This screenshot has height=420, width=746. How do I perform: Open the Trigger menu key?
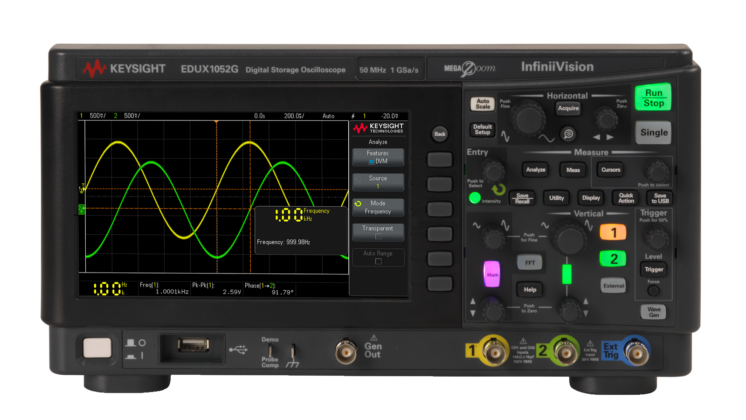[653, 269]
